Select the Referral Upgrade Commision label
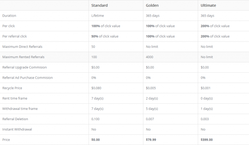249x145 pixels. tap(25, 67)
